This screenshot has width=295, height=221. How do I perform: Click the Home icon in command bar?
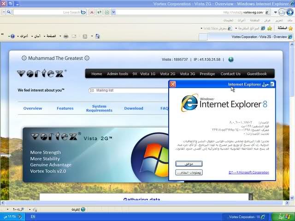point(97,36)
